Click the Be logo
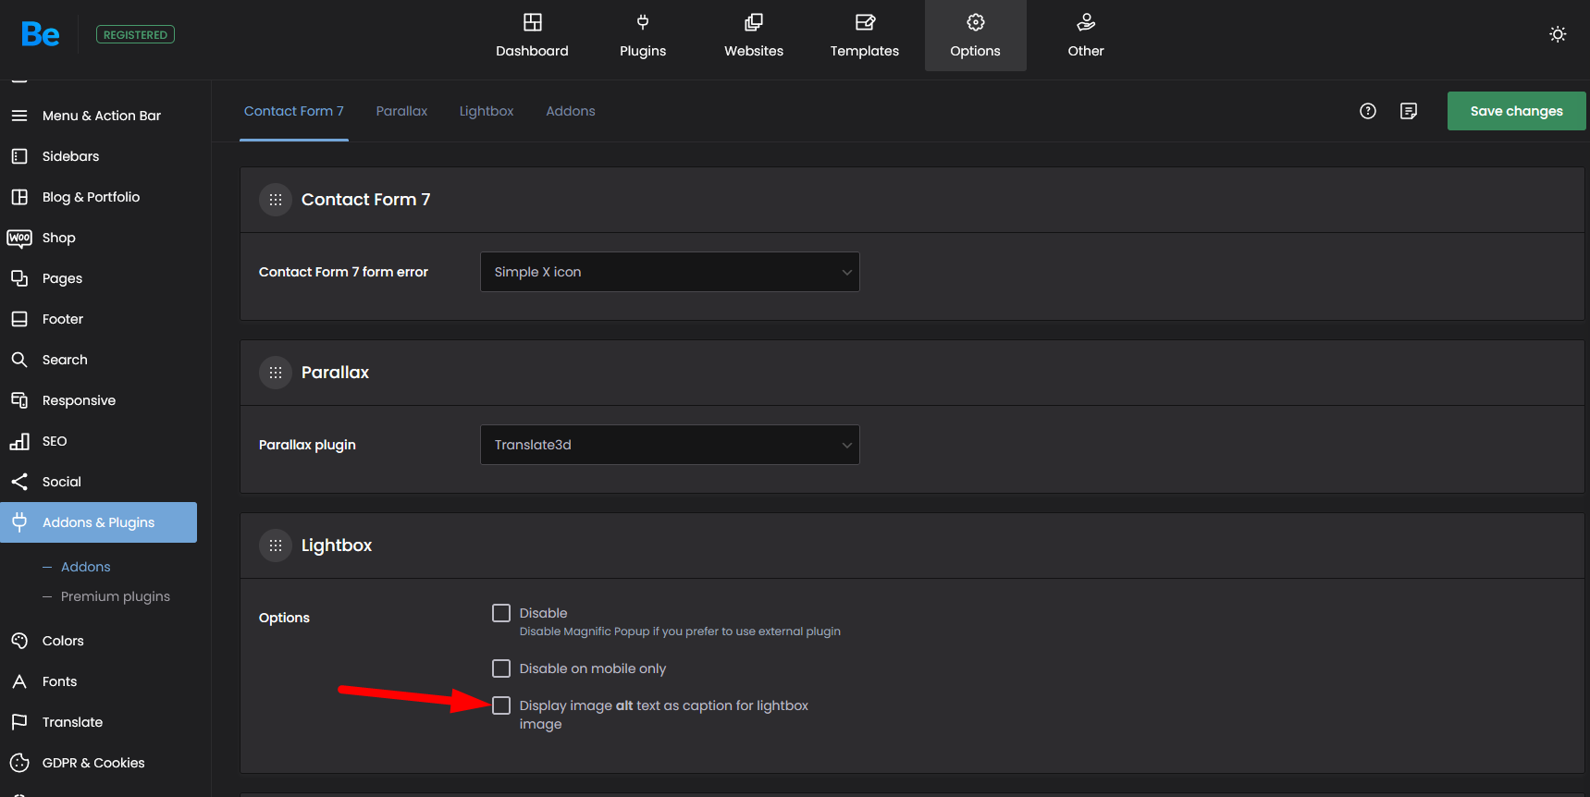This screenshot has width=1590, height=797. [x=40, y=34]
